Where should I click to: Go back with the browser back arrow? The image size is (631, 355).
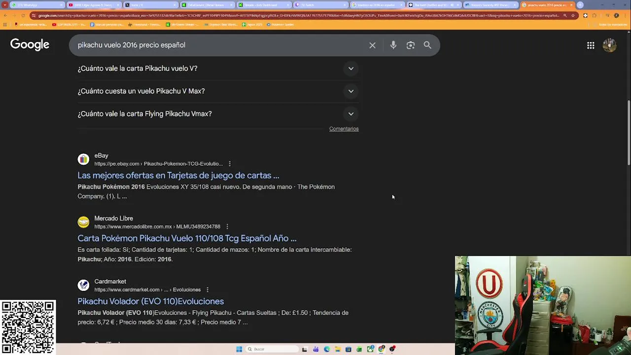click(x=5, y=16)
